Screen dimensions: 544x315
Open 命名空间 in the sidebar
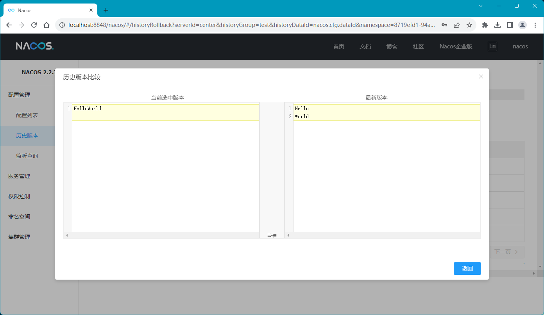click(19, 217)
